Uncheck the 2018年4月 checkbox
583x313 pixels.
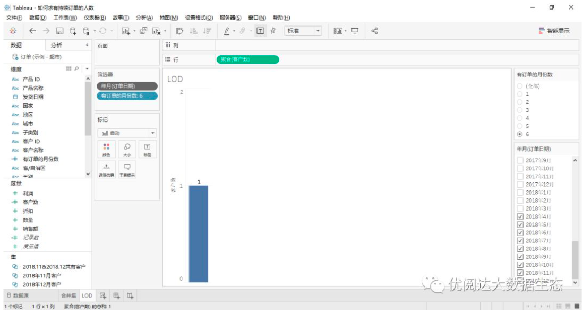(520, 216)
